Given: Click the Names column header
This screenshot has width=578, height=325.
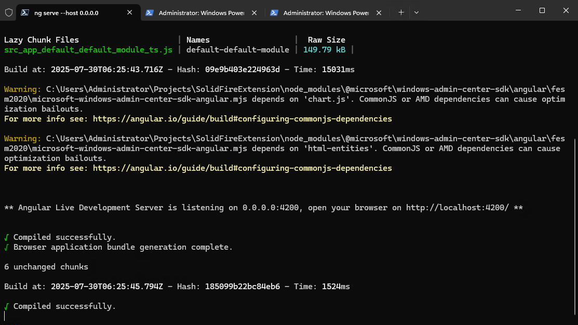Looking at the screenshot, I should coord(198,40).
